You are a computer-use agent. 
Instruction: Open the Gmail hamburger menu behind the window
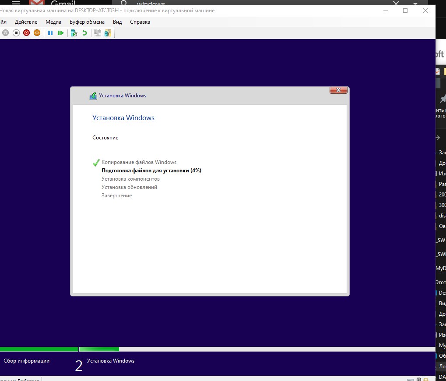[16, 3]
